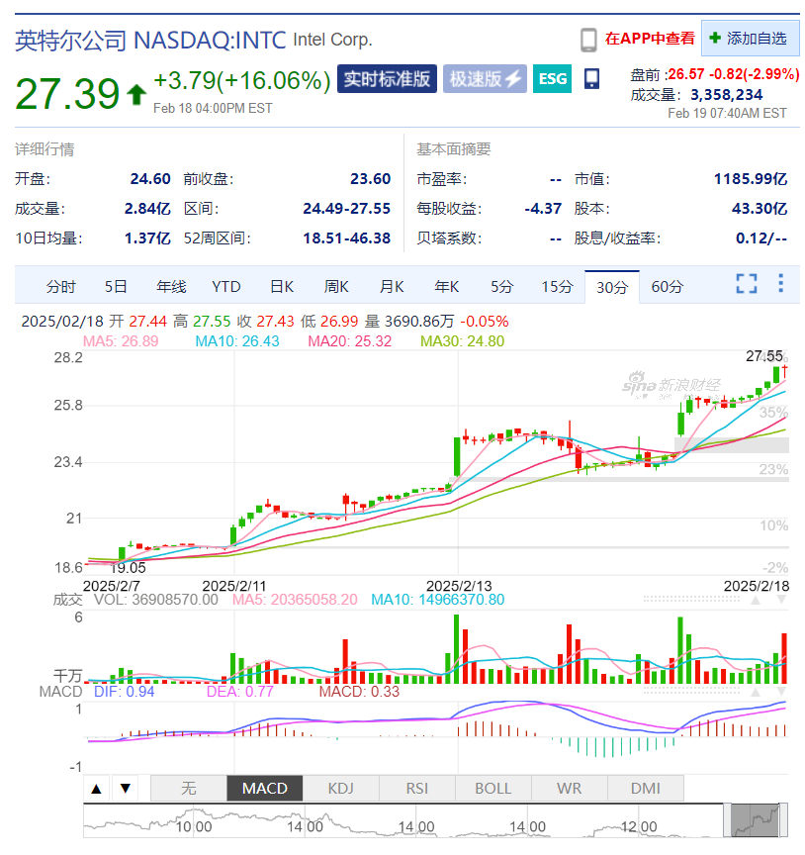The width and height of the screenshot is (805, 855).
Task: Click the active 30分 interval tab
Action: [612, 287]
